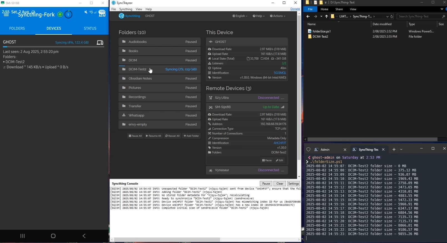Open the recent locations dropdown in File Explorer
The width and height of the screenshot is (447, 243).
(x=321, y=16)
